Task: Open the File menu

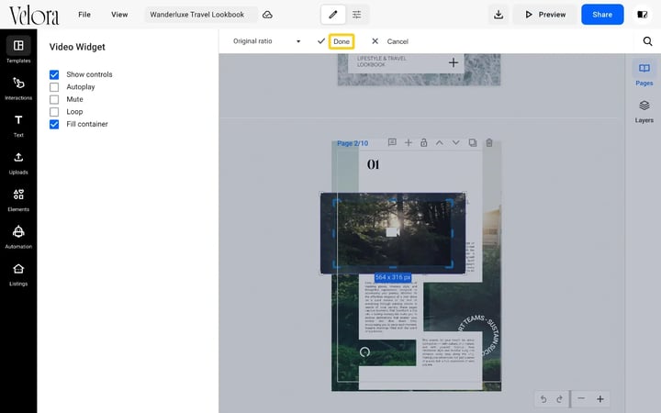Action: point(84,15)
